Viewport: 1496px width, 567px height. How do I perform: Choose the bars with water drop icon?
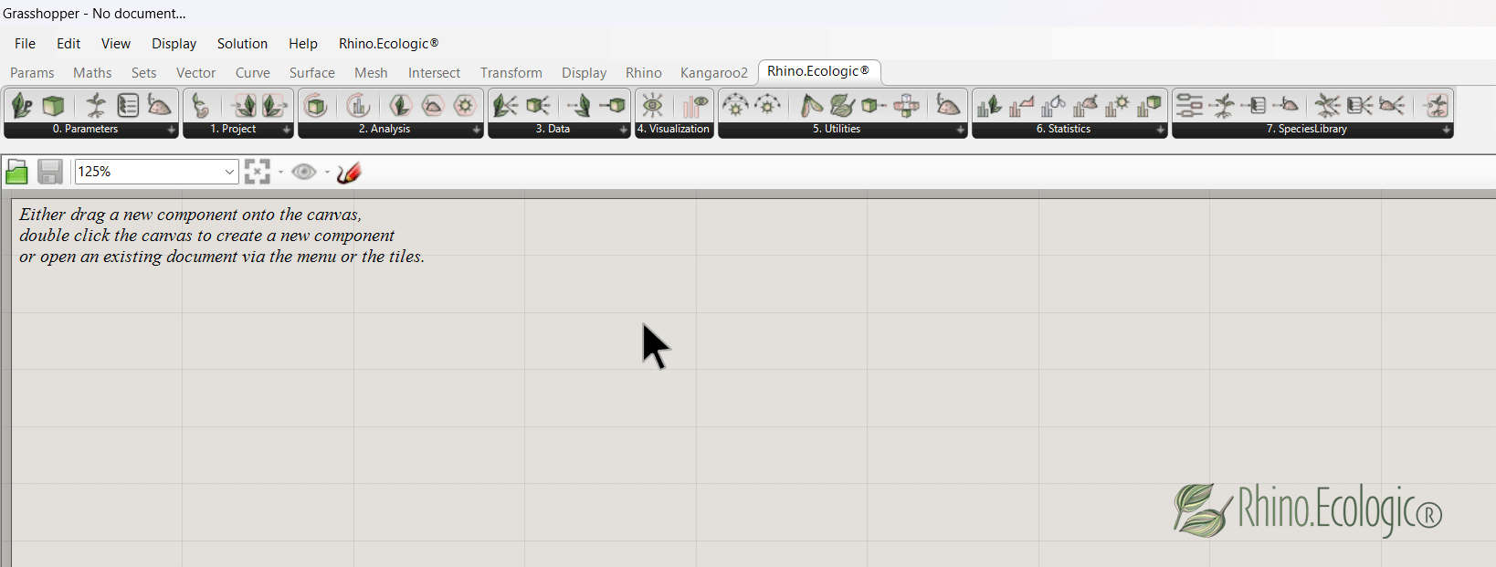pos(1053,106)
